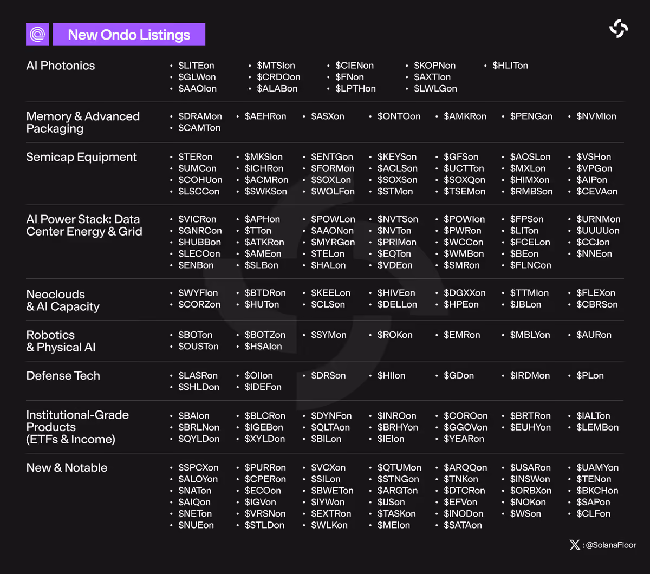The width and height of the screenshot is (650, 574).
Task: Click the $CRDOon ticker
Action: point(278,77)
